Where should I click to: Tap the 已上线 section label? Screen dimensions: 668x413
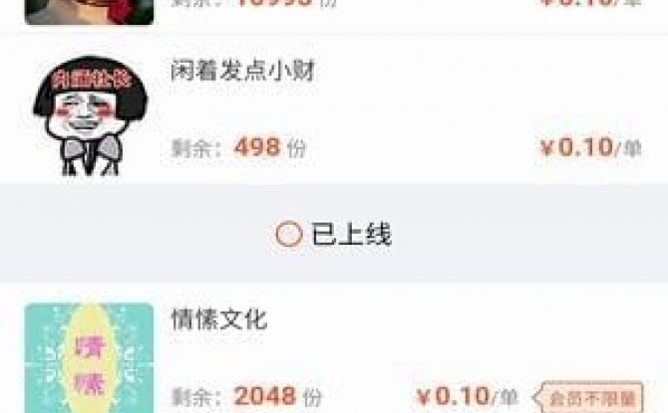(x=351, y=234)
